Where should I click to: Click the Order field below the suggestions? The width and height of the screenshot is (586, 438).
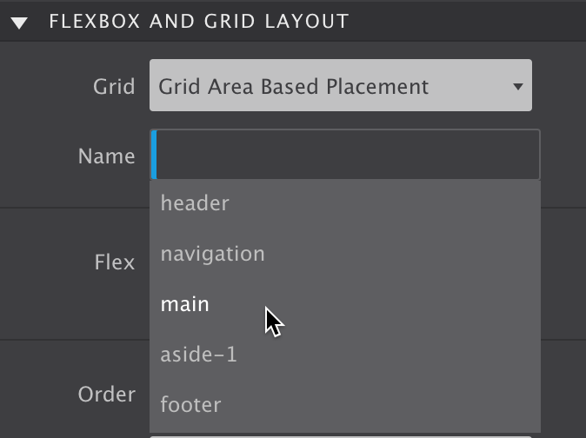click(x=339, y=435)
